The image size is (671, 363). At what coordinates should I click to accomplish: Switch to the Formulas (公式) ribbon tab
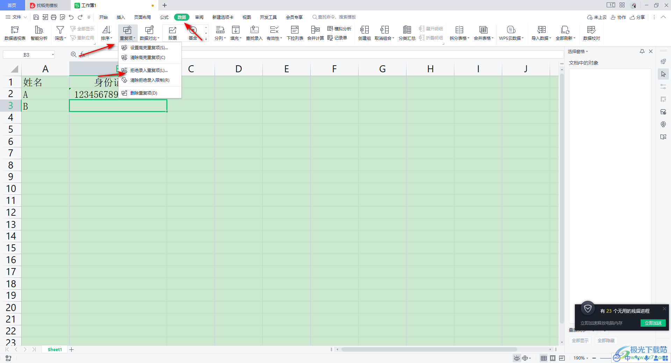[x=164, y=17]
